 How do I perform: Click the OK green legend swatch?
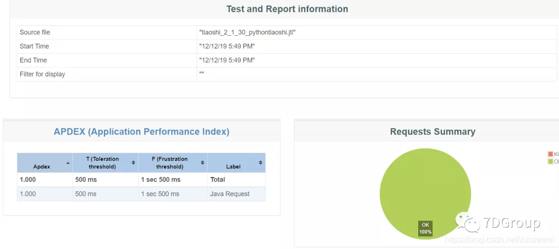click(550, 162)
